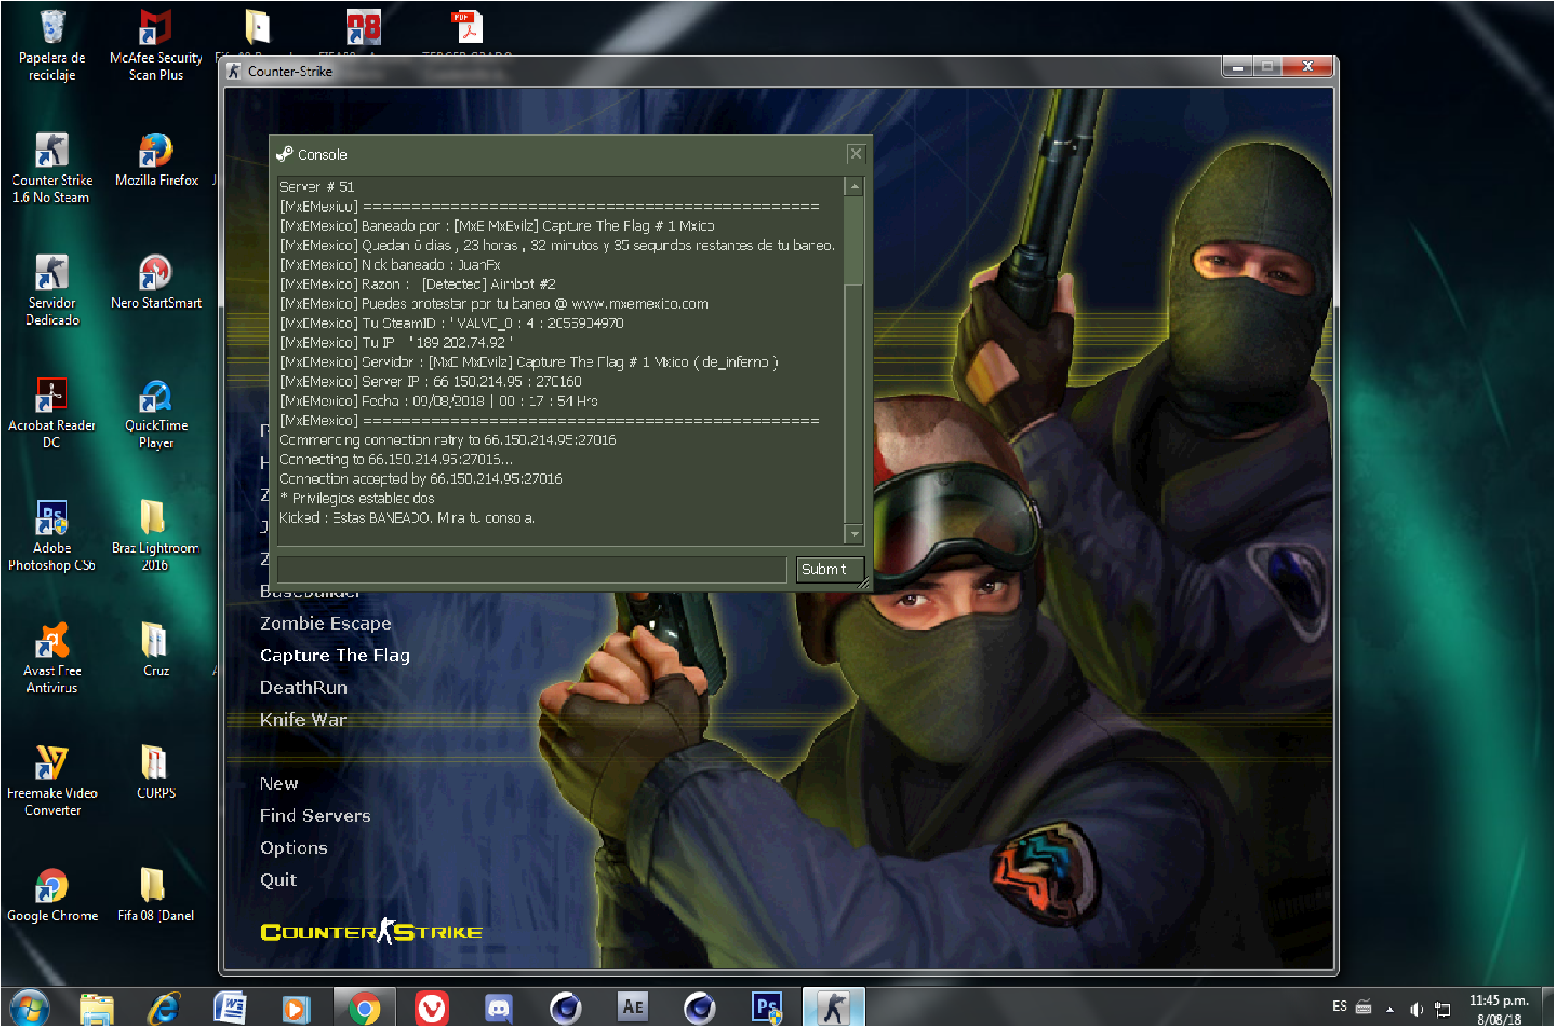The image size is (1554, 1026).
Task: Open the DeathRun menu item
Action: [x=303, y=687]
